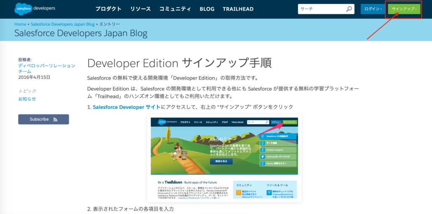
Task: Follow the Salesforce Developer サイト link
Action: (127, 107)
